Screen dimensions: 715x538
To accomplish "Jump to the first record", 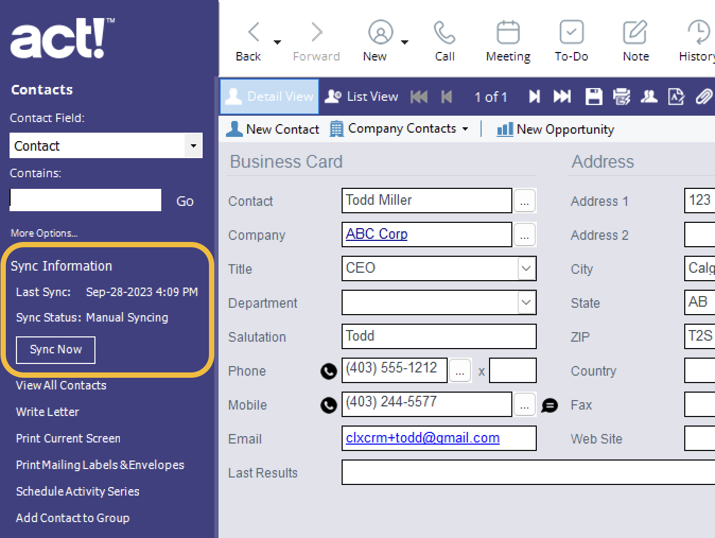I will click(x=419, y=97).
